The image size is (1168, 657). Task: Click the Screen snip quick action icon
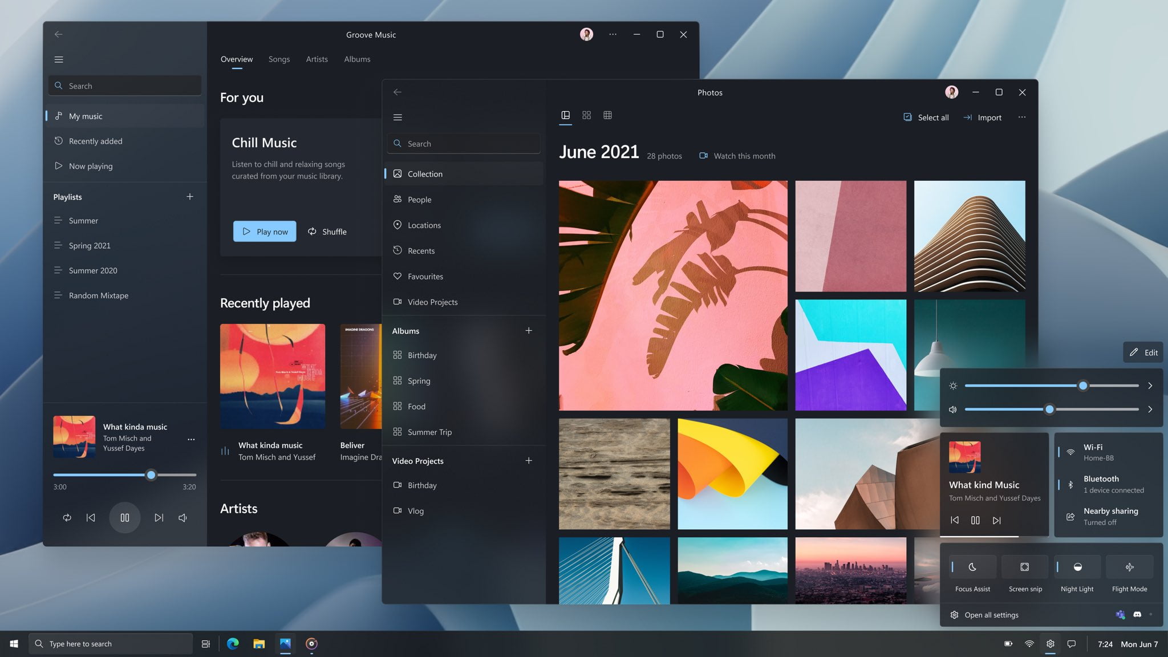pos(1024,567)
